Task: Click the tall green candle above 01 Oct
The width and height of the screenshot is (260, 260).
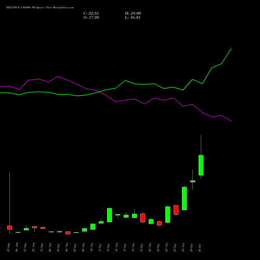Action: 201,165
